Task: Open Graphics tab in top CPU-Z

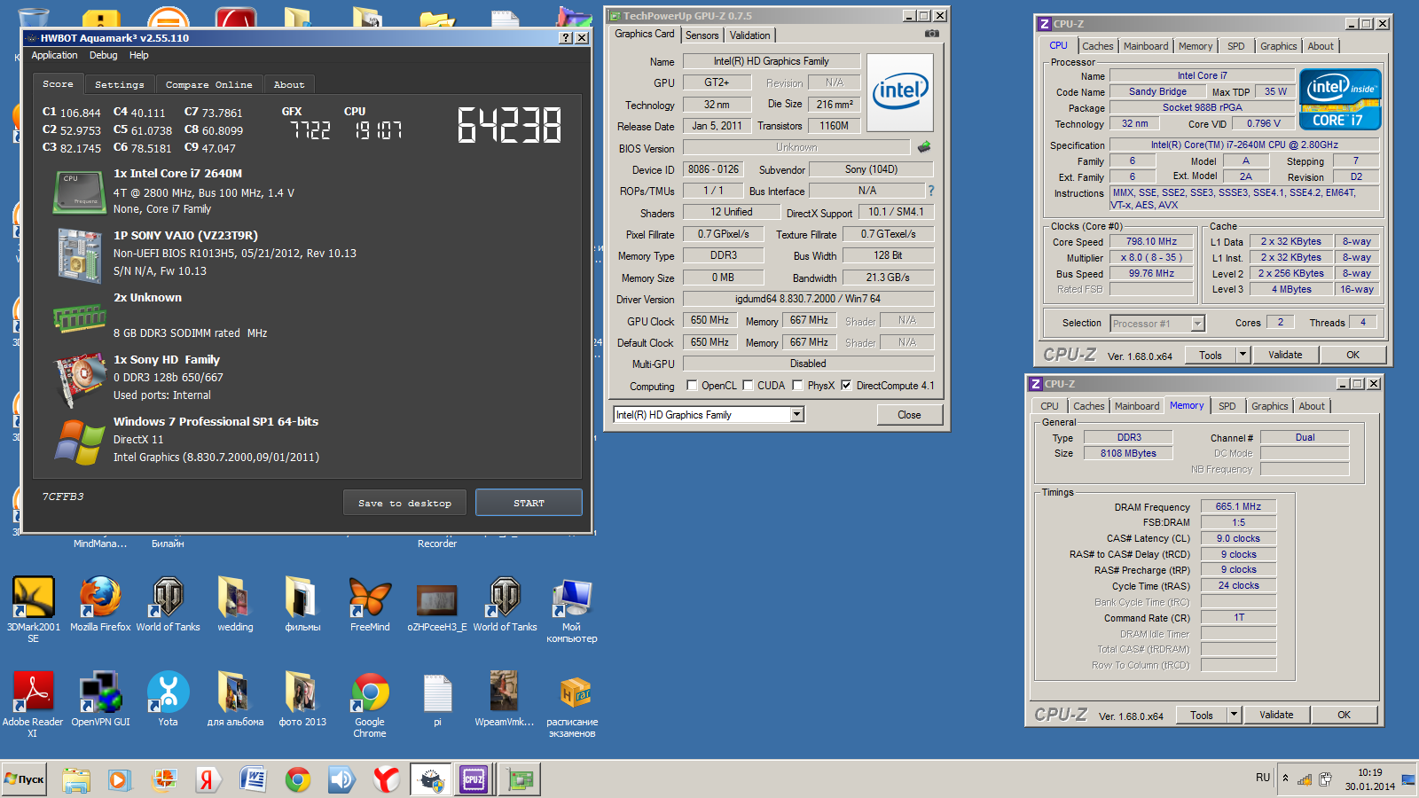Action: pyautogui.click(x=1279, y=46)
